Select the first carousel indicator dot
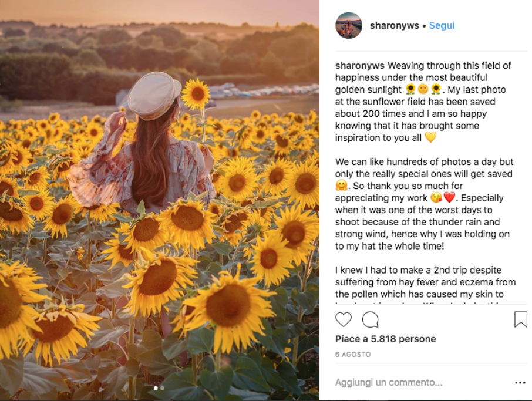Viewport: 532px width, 401px height. [x=156, y=388]
